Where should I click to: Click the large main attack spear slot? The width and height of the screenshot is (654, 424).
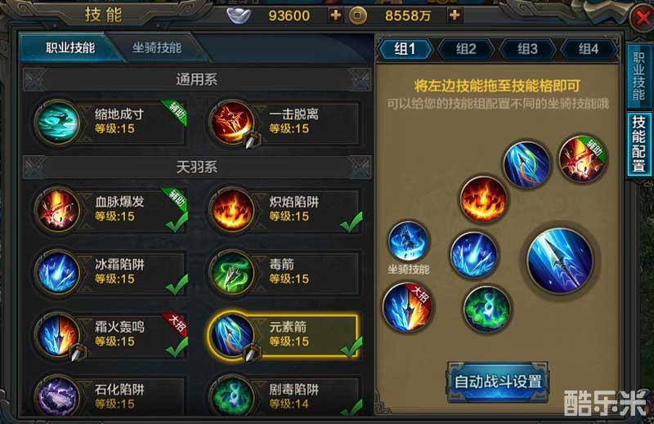(x=560, y=260)
